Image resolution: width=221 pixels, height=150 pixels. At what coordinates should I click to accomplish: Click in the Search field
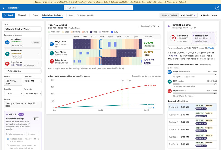pos(98,8)
